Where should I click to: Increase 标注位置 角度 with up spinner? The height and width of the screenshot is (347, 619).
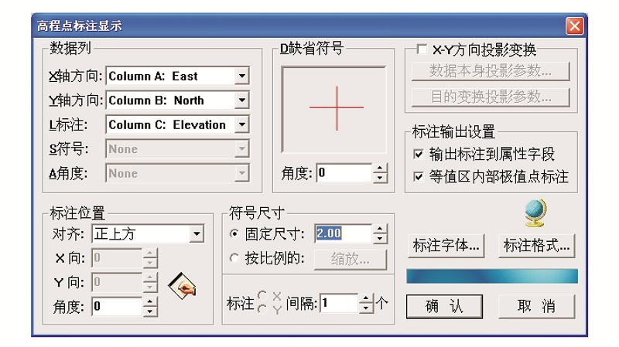point(149,302)
